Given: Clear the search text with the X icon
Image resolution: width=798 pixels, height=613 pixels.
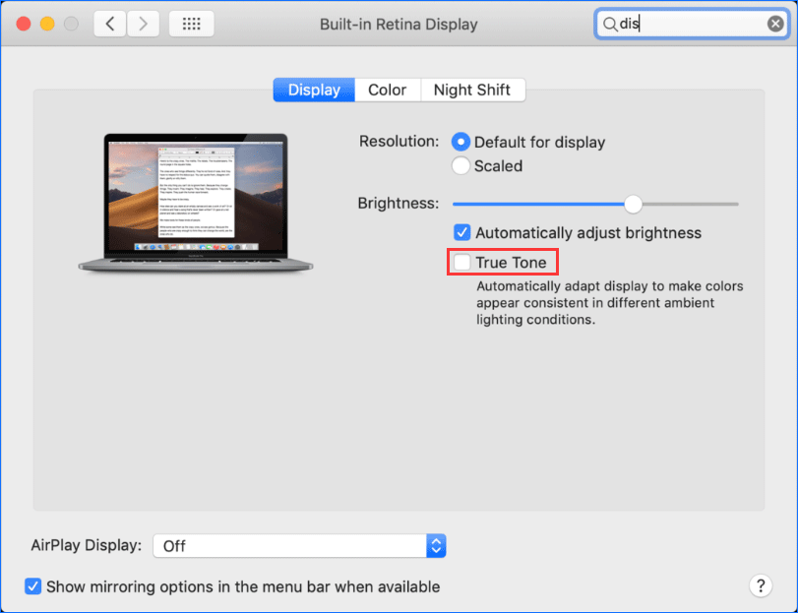Looking at the screenshot, I should (x=776, y=23).
